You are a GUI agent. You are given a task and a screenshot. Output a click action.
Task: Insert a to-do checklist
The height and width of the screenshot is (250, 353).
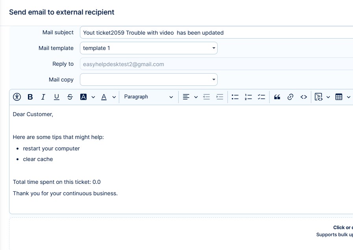[x=262, y=97]
